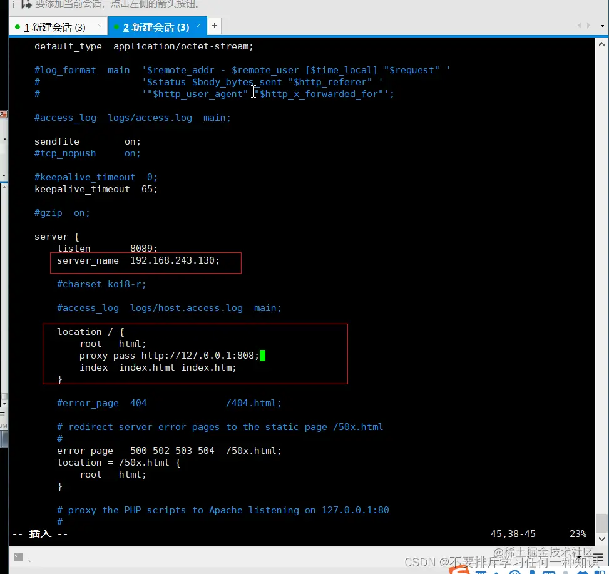Click the 'location = /50x.html {' line
This screenshot has width=609, height=574.
119,463
